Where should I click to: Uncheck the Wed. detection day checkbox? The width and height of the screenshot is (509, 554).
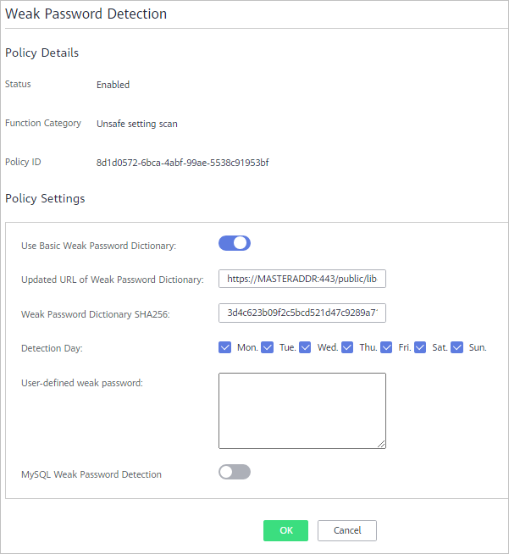click(x=305, y=347)
